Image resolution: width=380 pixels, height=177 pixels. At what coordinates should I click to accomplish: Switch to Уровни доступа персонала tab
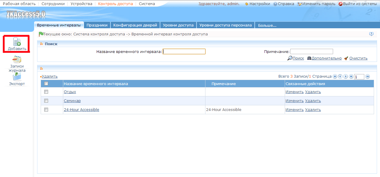click(x=226, y=25)
